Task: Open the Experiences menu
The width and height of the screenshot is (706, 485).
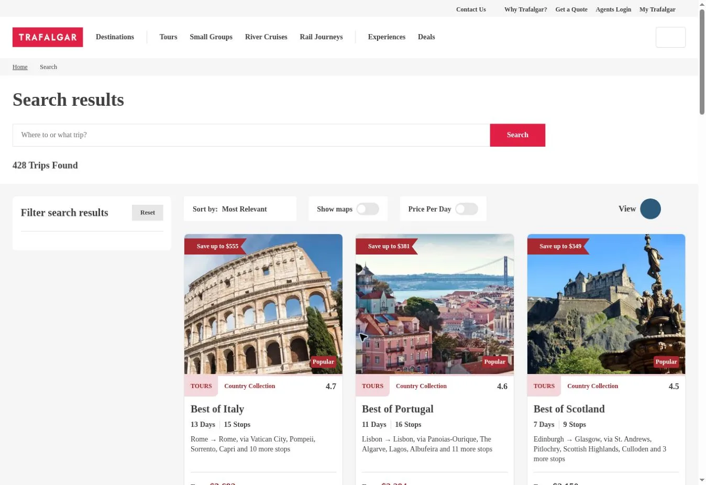Action: click(x=387, y=37)
